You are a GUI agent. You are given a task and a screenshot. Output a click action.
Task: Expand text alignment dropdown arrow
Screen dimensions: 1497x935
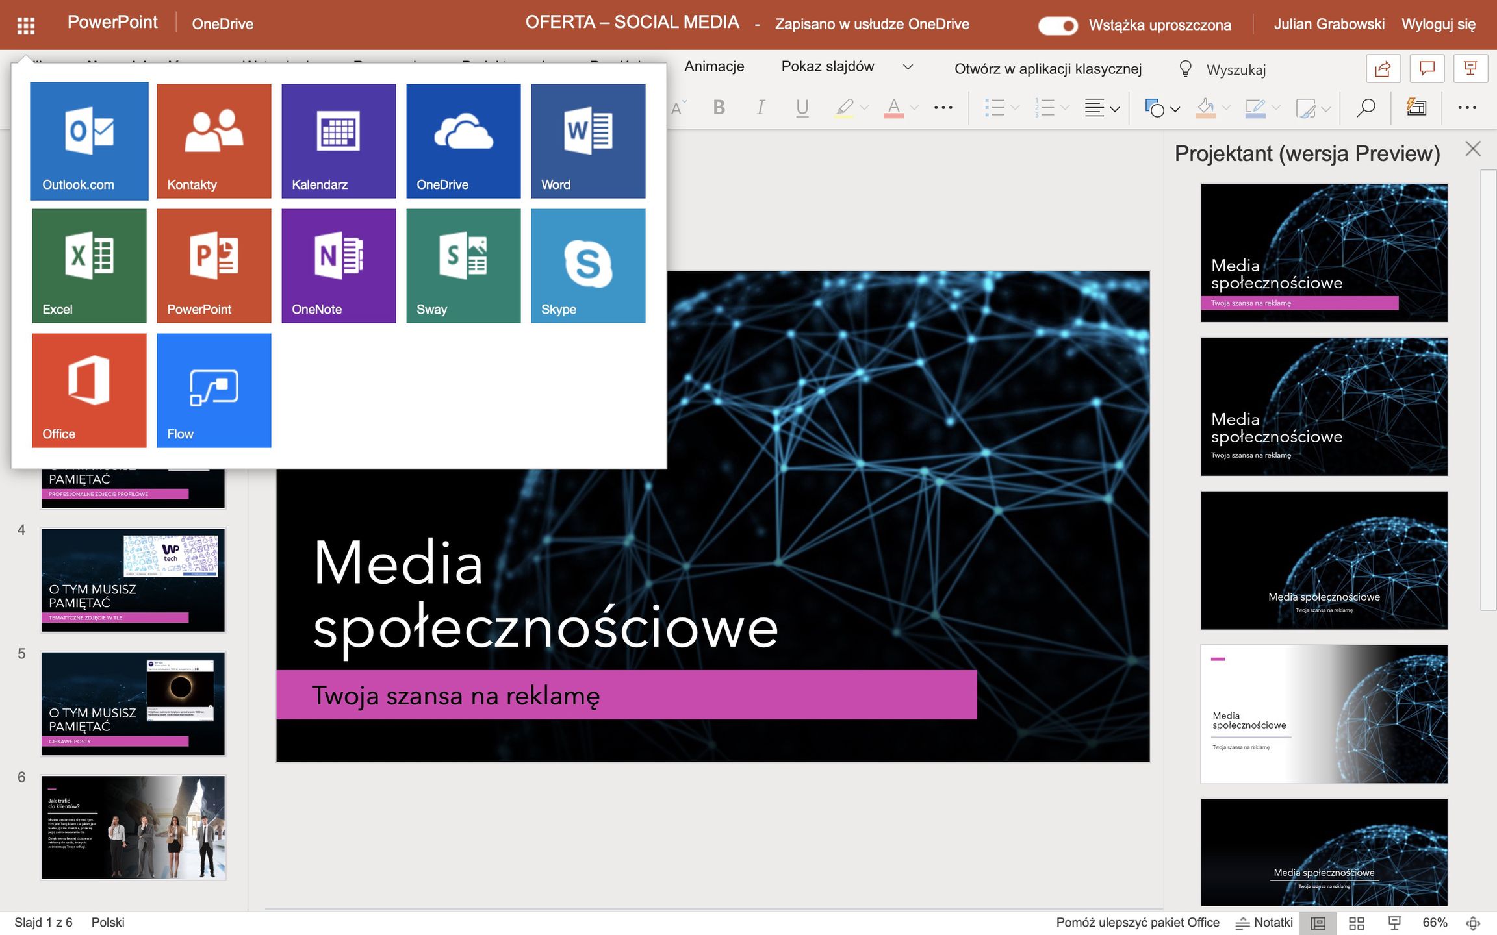point(1115,109)
